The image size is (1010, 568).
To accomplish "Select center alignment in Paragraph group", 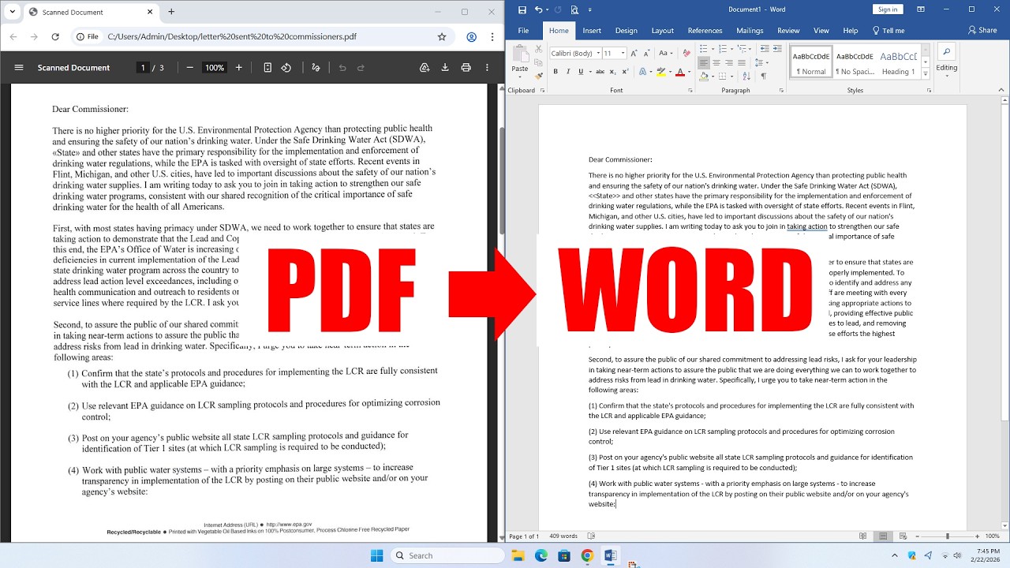I will point(716,62).
